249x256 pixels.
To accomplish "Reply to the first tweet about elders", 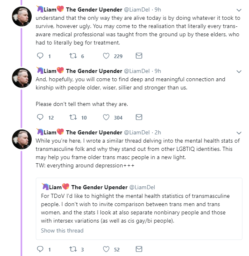I will pyautogui.click(x=40, y=56).
